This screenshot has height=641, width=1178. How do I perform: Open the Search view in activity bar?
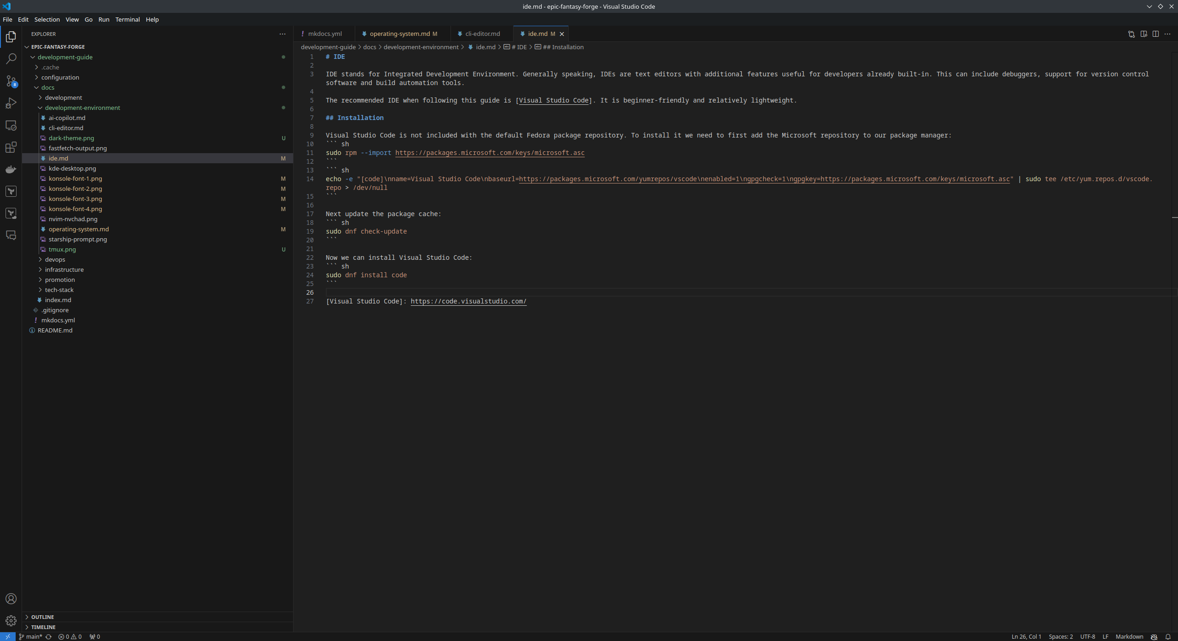coord(11,59)
